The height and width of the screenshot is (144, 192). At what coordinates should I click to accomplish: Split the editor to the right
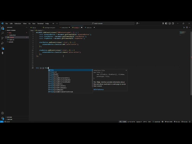tap(187, 28)
